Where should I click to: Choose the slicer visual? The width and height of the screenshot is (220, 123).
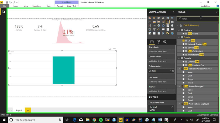coord(150,33)
